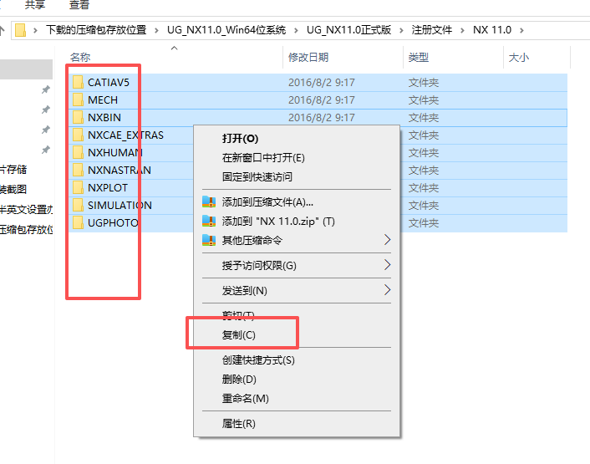Image resolution: width=590 pixels, height=464 pixels.
Task: Click the sidebar item ending in 截图
Action: point(13,189)
